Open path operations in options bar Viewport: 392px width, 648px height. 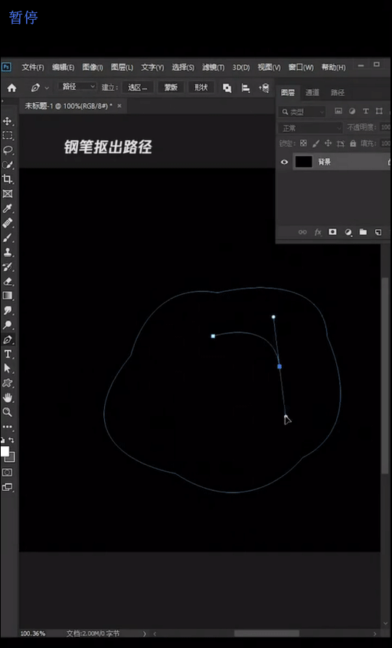(x=227, y=87)
